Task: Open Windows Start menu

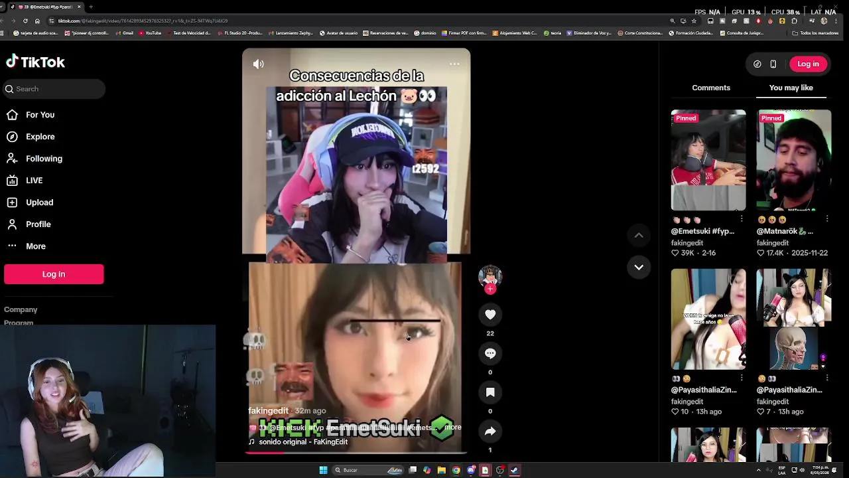Action: coord(323,470)
